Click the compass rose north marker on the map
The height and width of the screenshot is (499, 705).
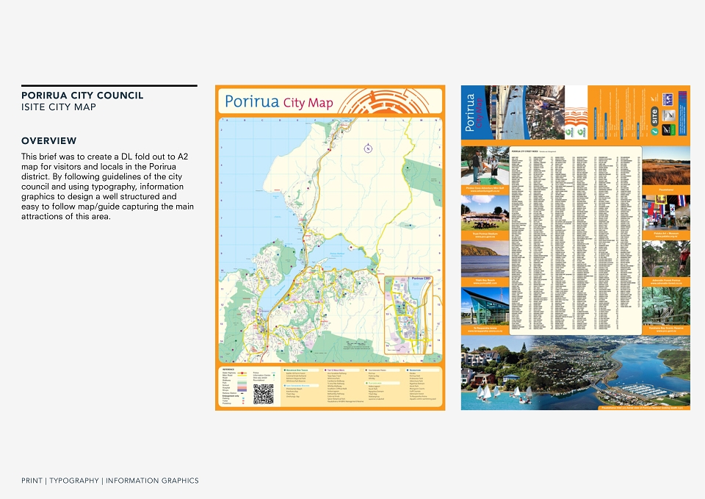[x=368, y=148]
